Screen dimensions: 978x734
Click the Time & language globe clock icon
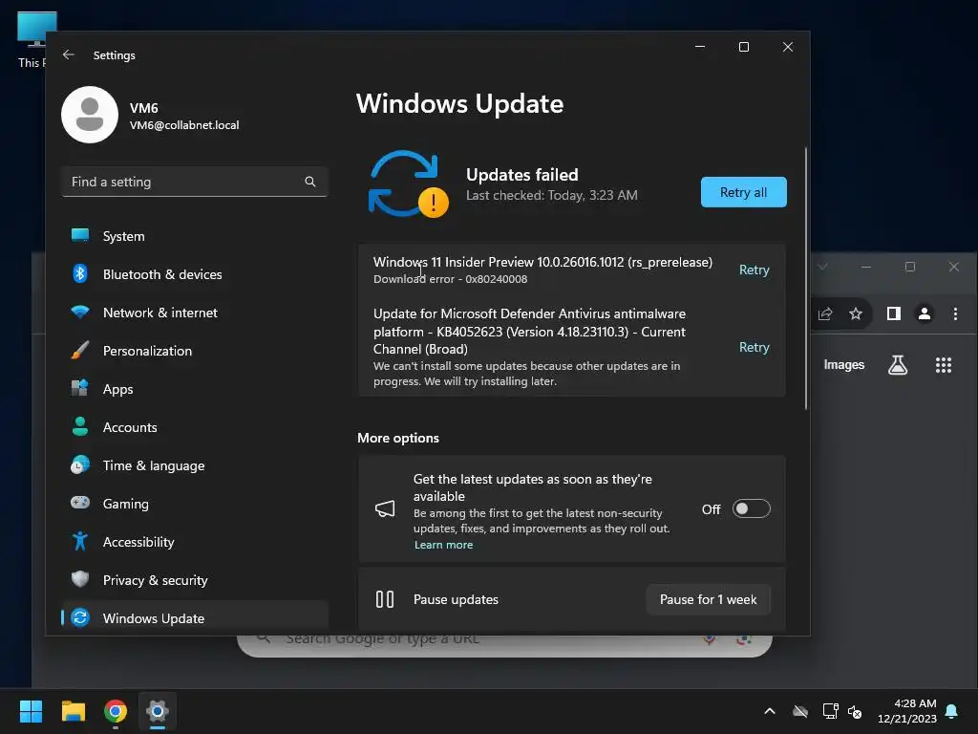(80, 465)
